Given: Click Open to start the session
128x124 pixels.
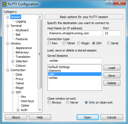Looking at the screenshot, I should (88, 117).
